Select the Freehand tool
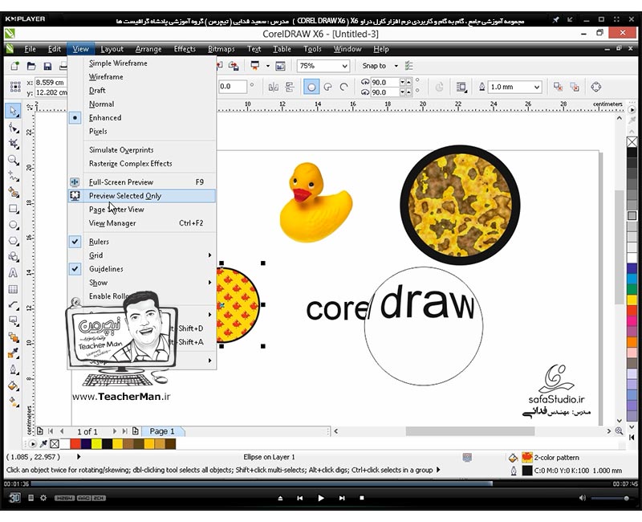642x522 pixels. point(14,177)
